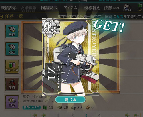The width and height of the screenshot is (143, 117).
Task: Open the アイテム menu item
Action: click(70, 8)
